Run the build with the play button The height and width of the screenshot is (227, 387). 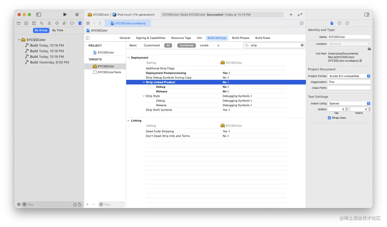pyautogui.click(x=65, y=15)
